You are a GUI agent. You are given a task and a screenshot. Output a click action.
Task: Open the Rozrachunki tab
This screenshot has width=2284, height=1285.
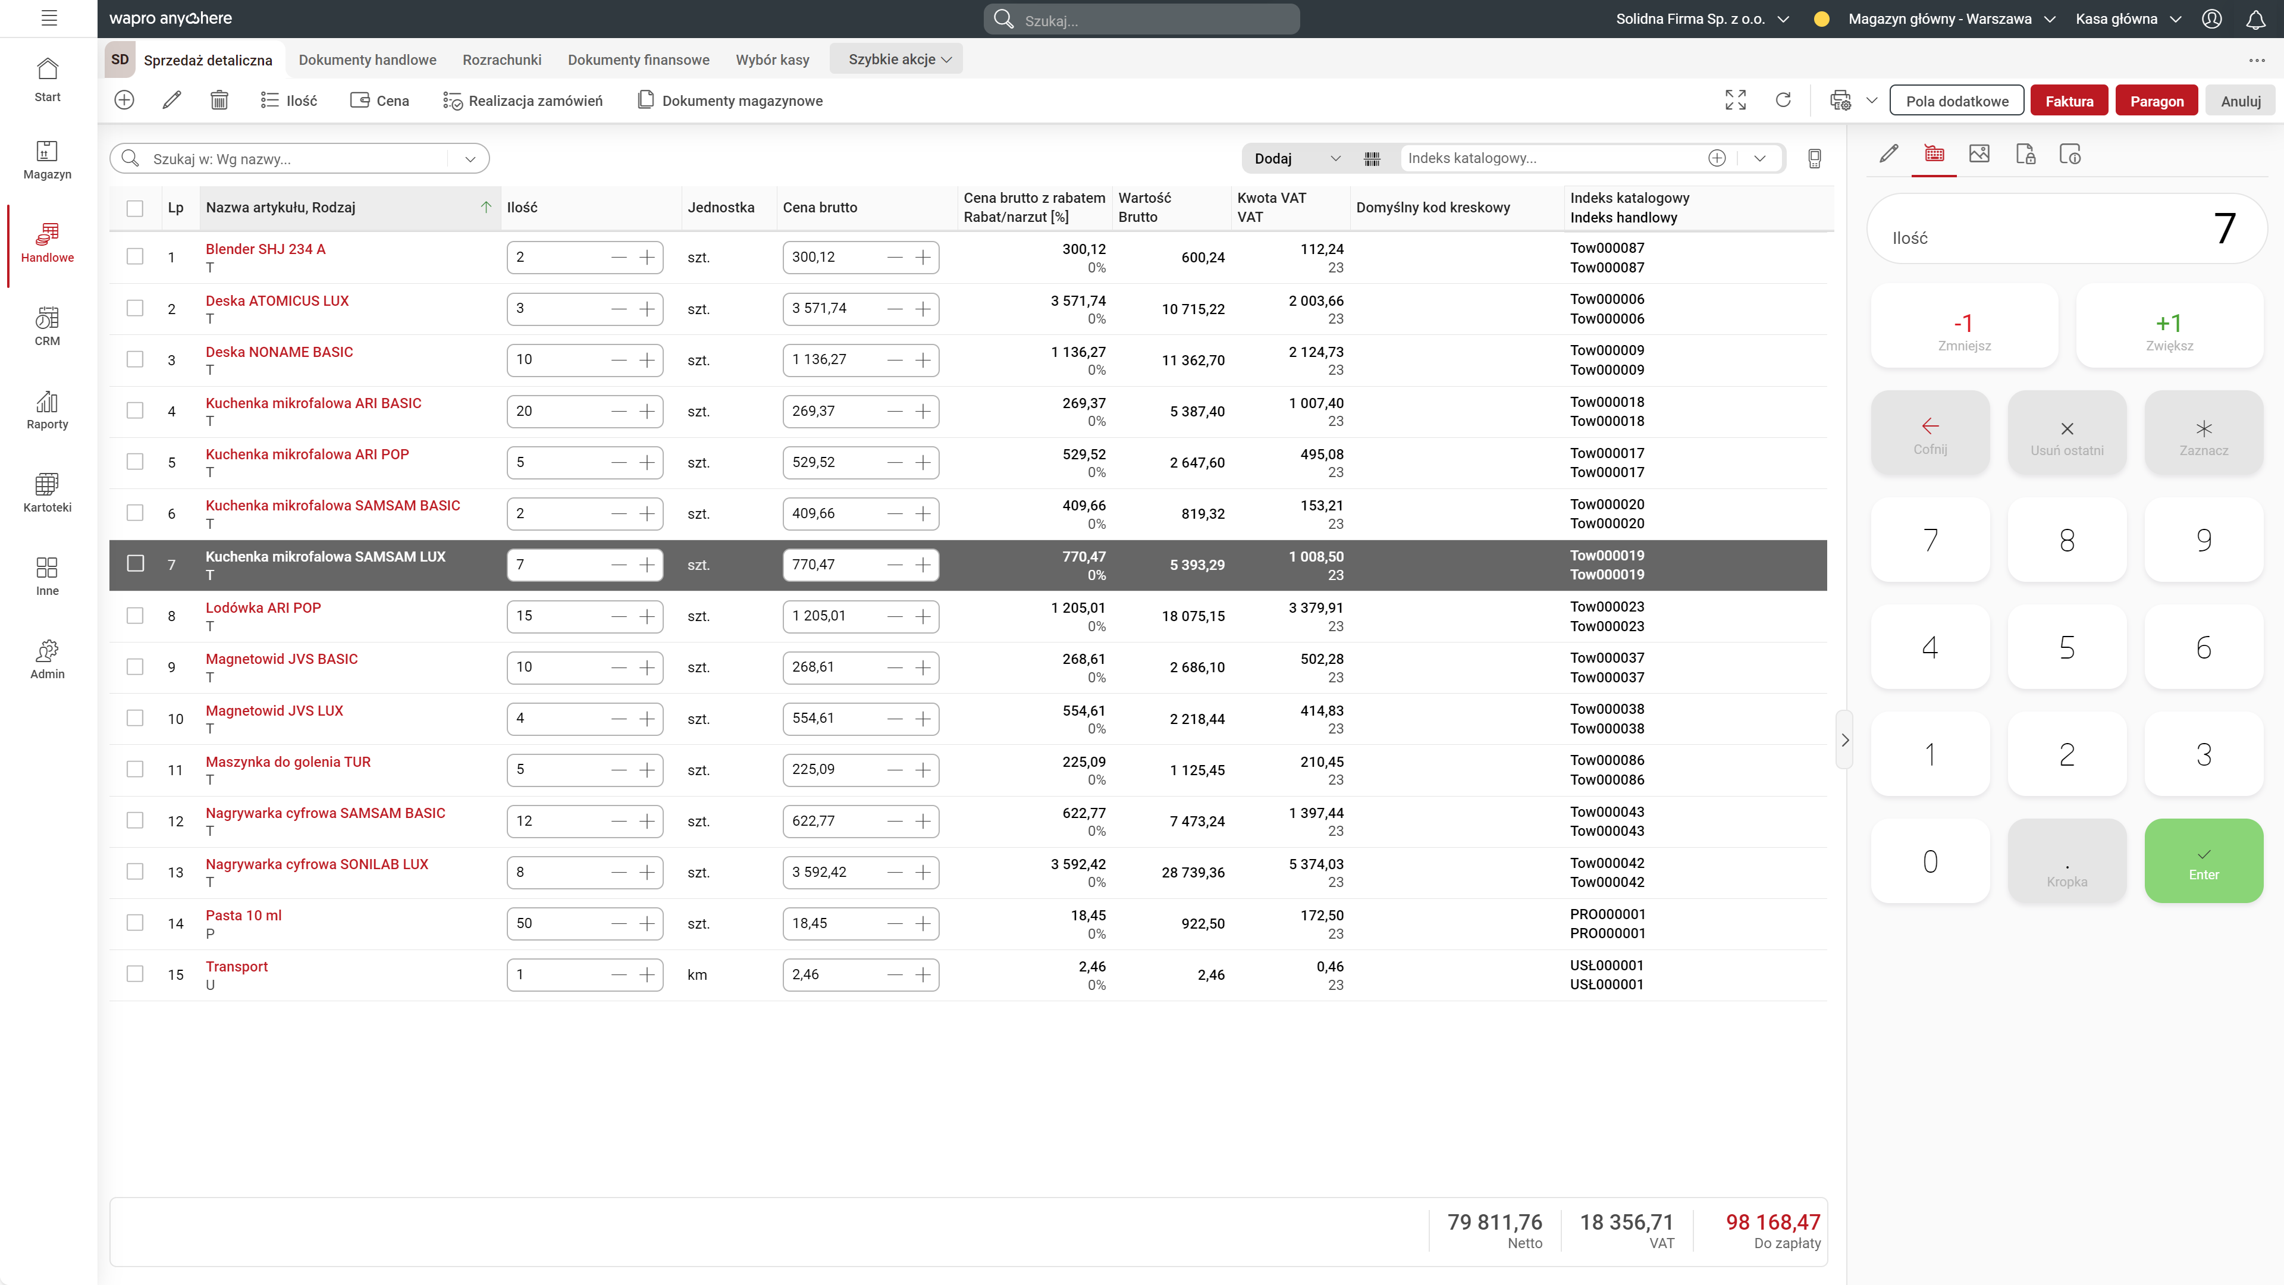pyautogui.click(x=502, y=59)
